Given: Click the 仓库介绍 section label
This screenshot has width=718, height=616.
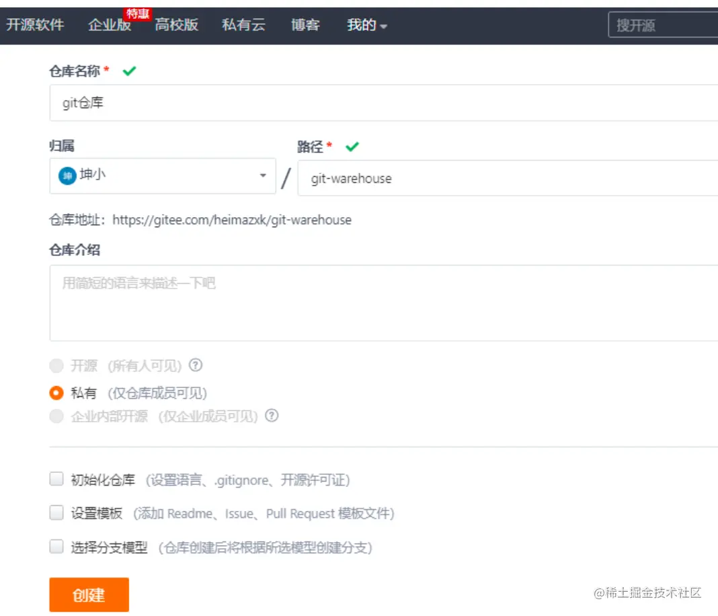Looking at the screenshot, I should pyautogui.click(x=75, y=250).
